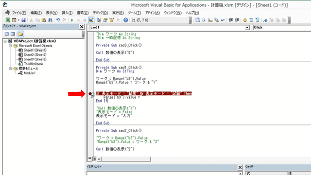Collapse the VBAProject (計算機.xlsm) tree node
The image size is (311, 175).
coord(5,41)
